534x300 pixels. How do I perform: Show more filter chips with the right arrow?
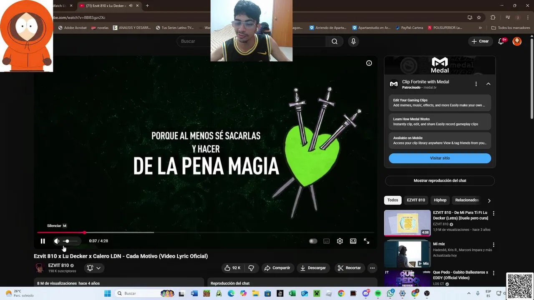coord(489,200)
